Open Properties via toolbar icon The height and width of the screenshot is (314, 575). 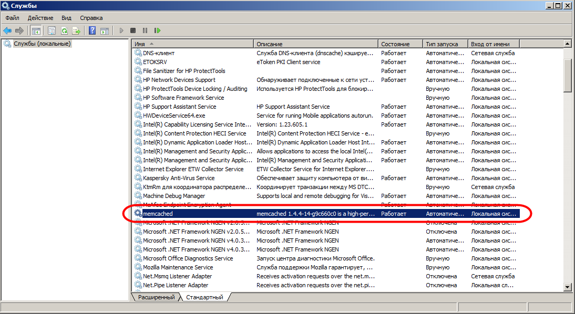[52, 30]
